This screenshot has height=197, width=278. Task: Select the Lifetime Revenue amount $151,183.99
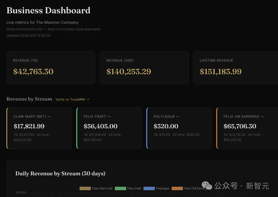(x=221, y=72)
